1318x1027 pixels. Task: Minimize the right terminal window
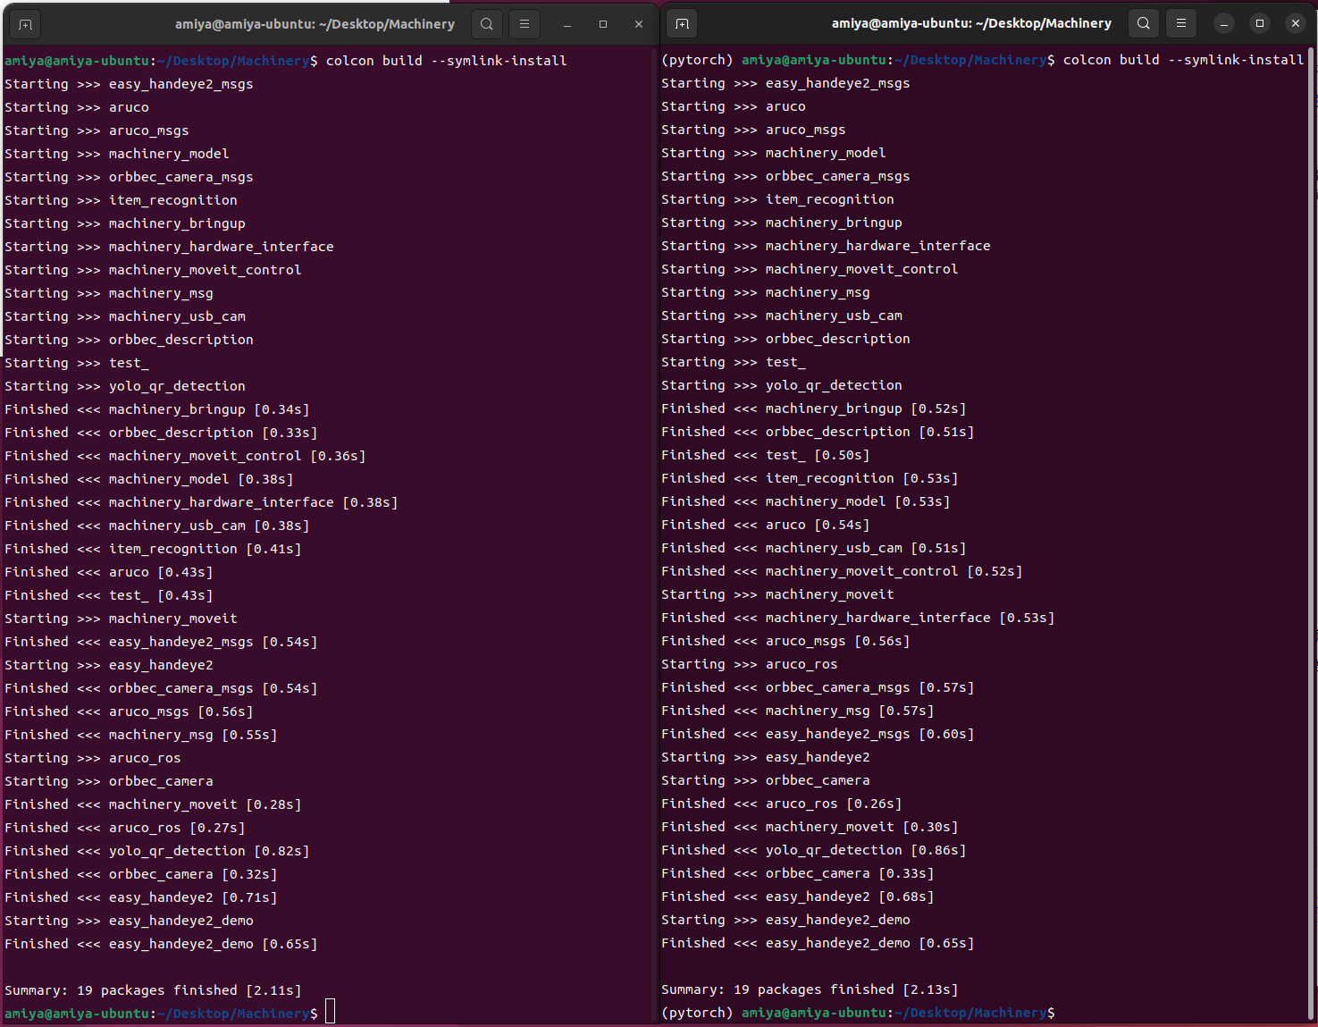[1222, 24]
